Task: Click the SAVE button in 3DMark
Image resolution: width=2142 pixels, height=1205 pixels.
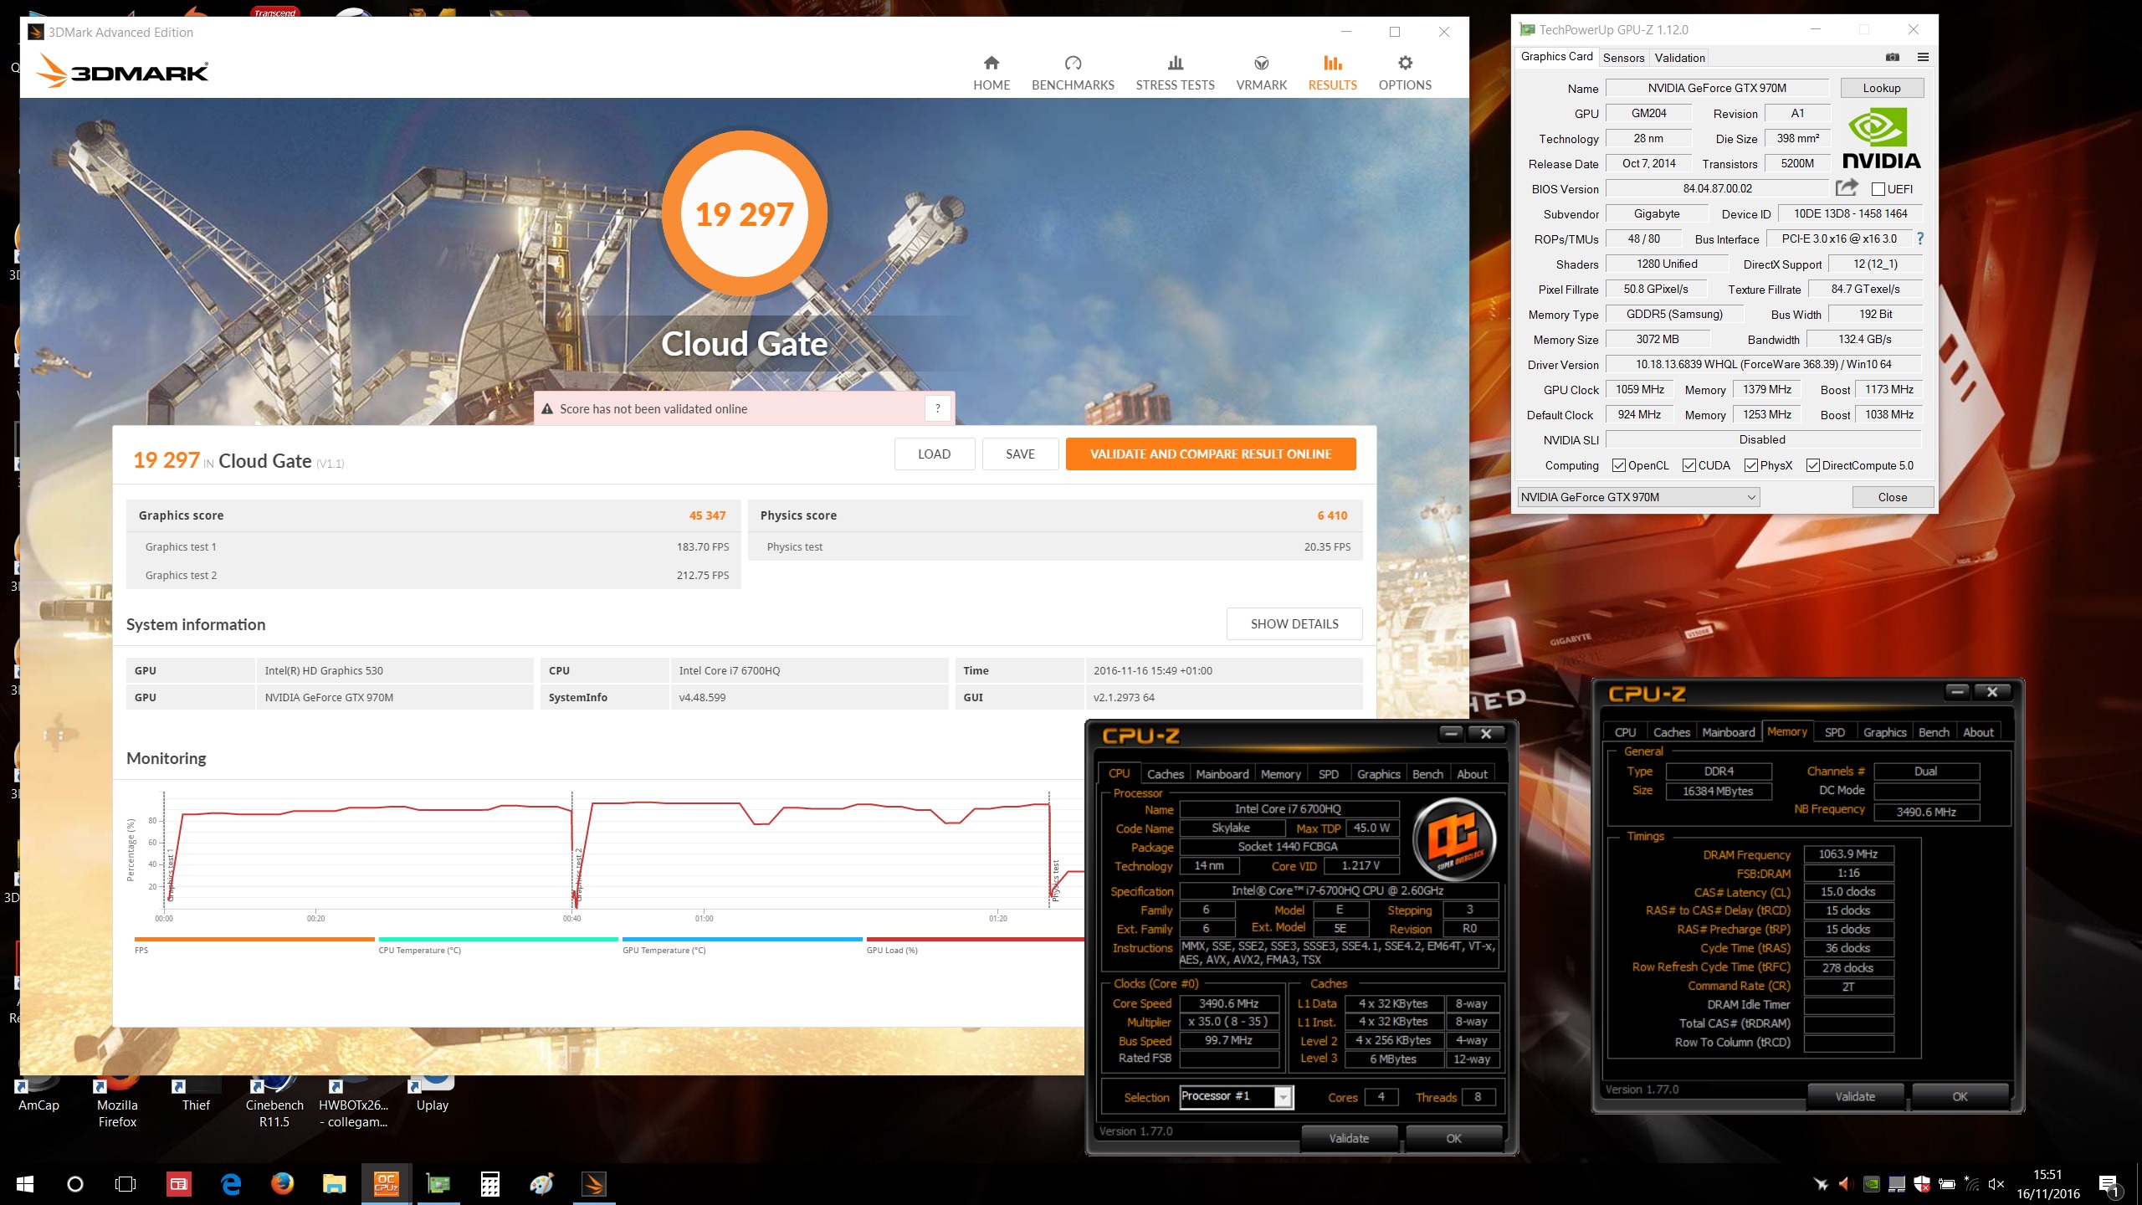Action: click(1020, 454)
